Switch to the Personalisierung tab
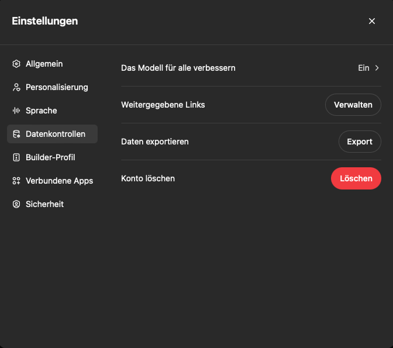 click(57, 87)
